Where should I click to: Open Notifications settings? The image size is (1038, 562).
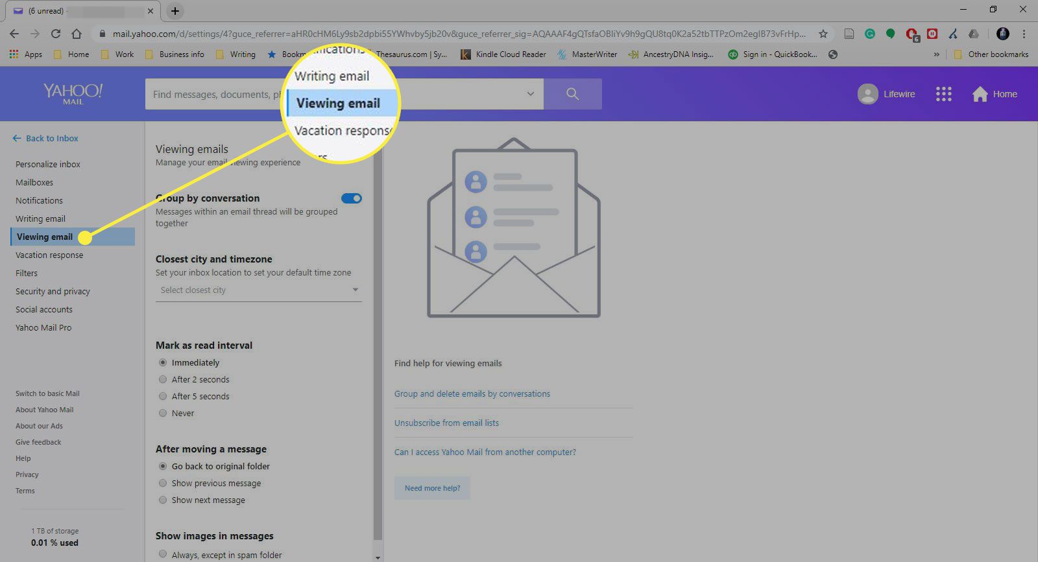click(x=39, y=201)
